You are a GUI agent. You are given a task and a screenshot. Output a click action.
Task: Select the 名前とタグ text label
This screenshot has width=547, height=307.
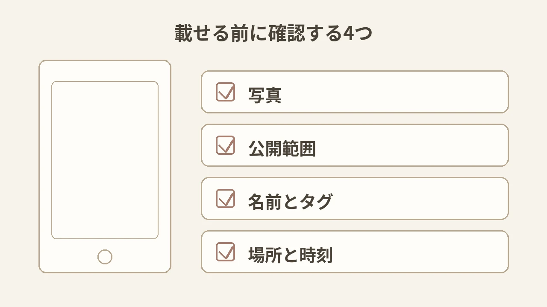290,202
